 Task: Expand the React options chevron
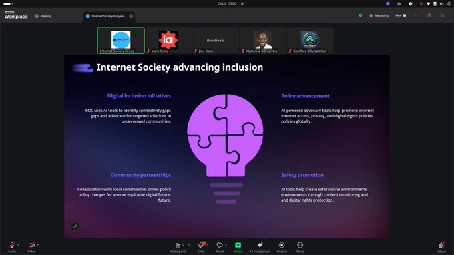(226, 245)
